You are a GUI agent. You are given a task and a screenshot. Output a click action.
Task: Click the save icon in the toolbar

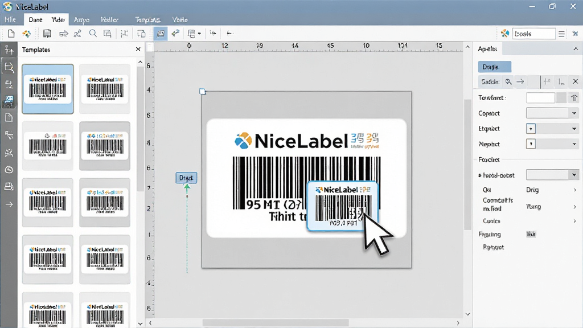click(47, 34)
